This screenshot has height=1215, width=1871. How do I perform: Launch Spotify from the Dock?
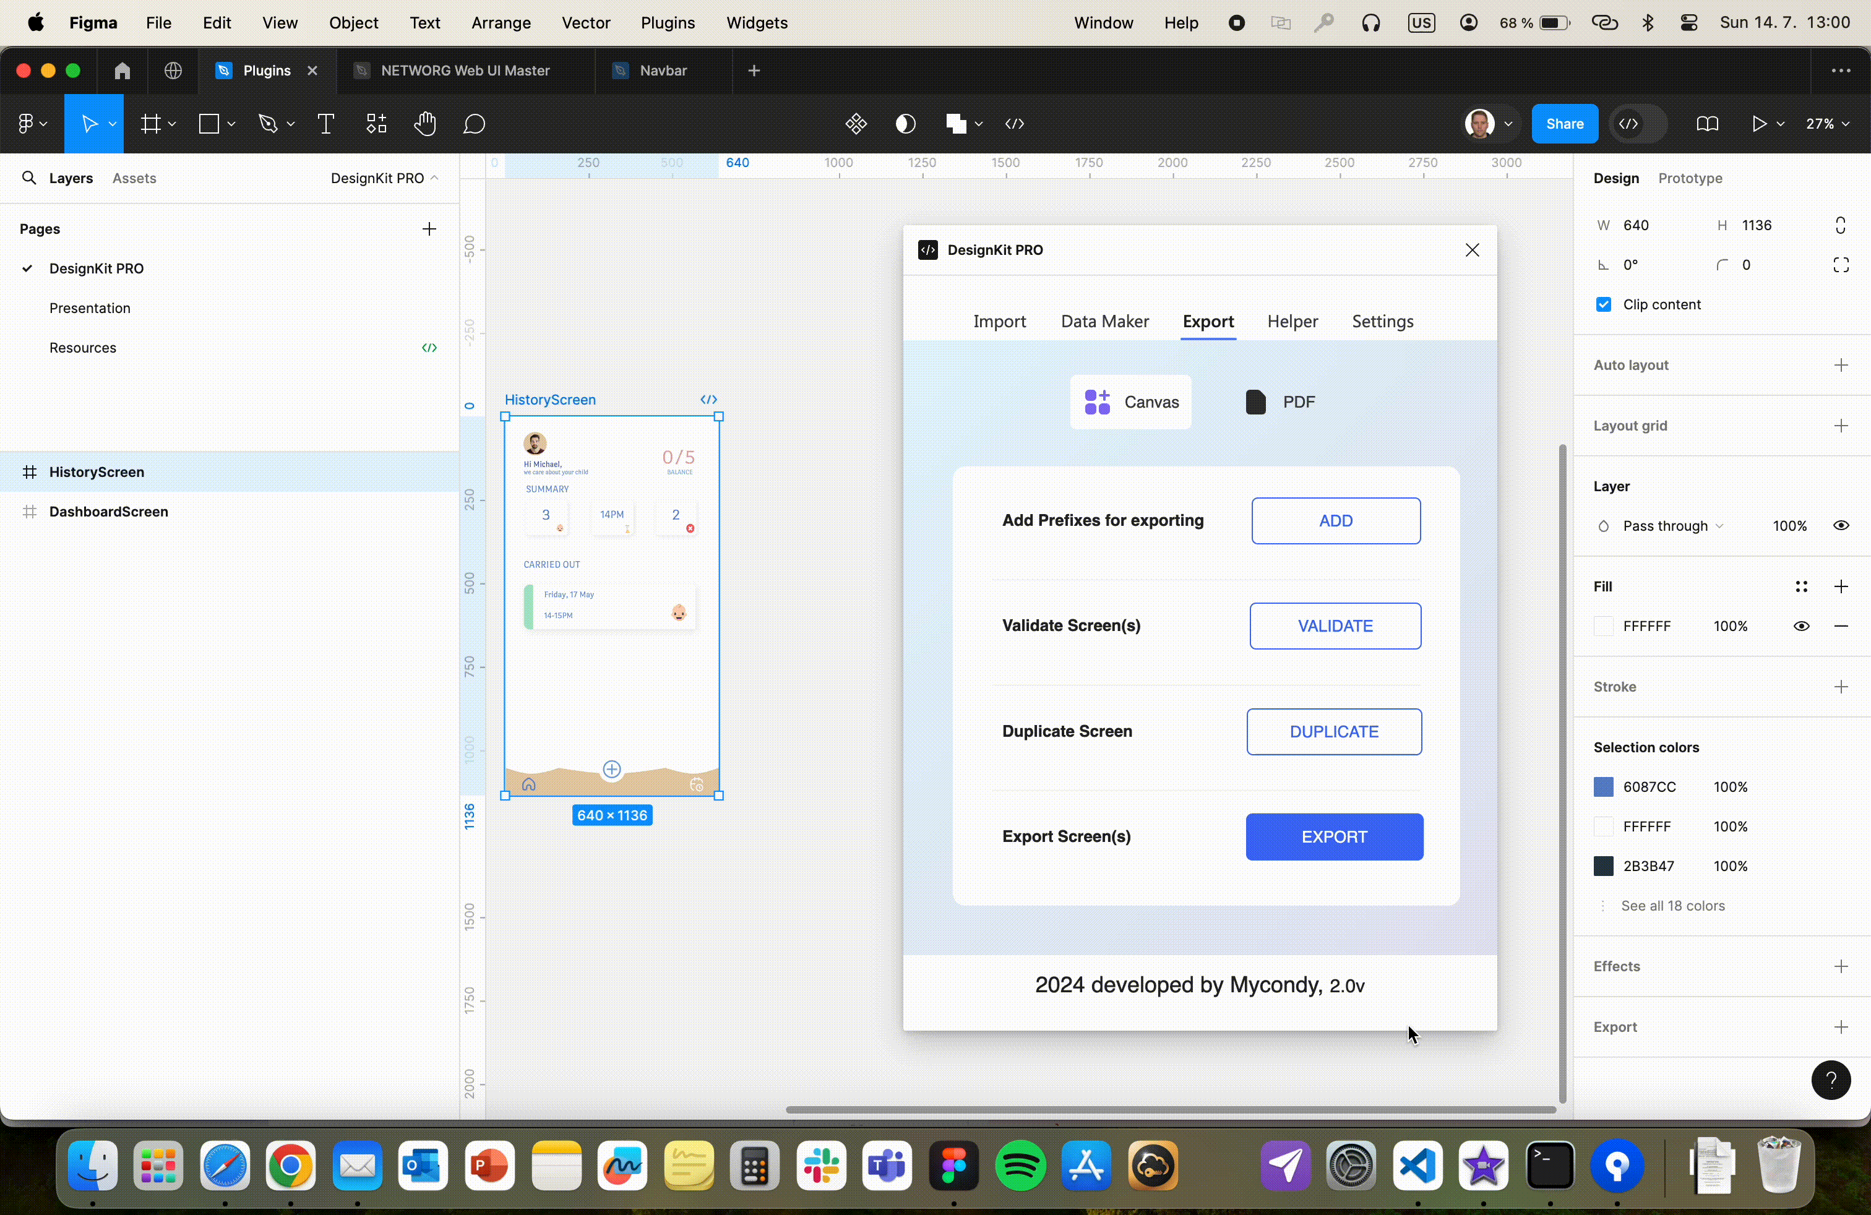1020,1166
